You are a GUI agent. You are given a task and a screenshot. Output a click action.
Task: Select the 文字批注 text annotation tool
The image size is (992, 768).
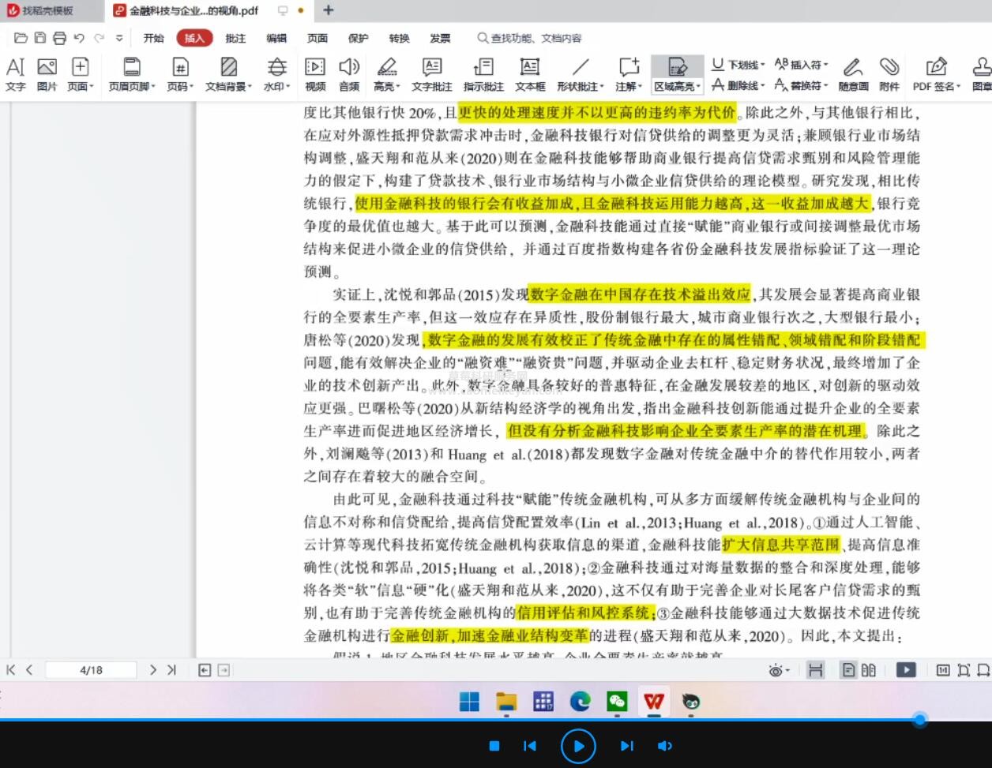coord(432,74)
